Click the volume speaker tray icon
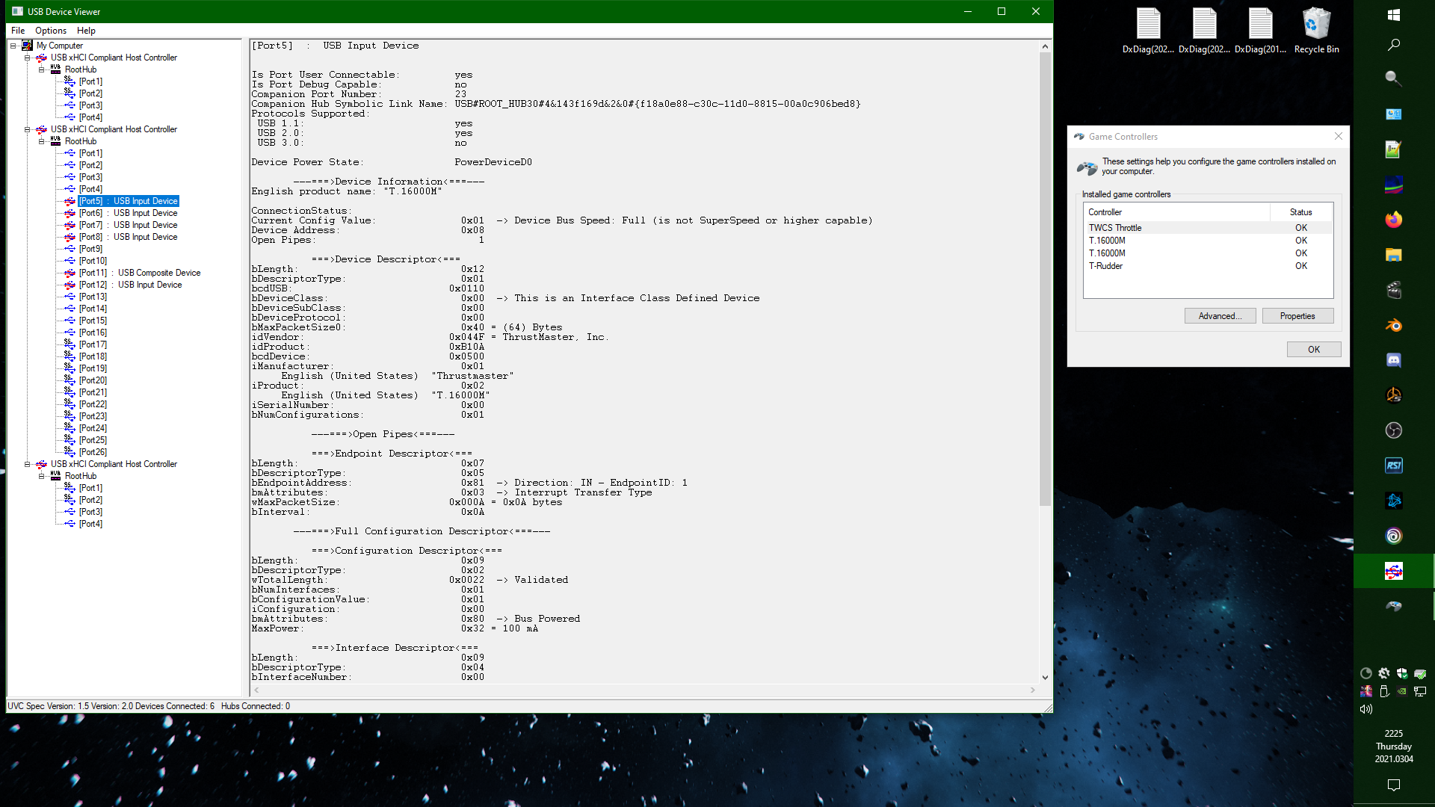 pyautogui.click(x=1366, y=709)
